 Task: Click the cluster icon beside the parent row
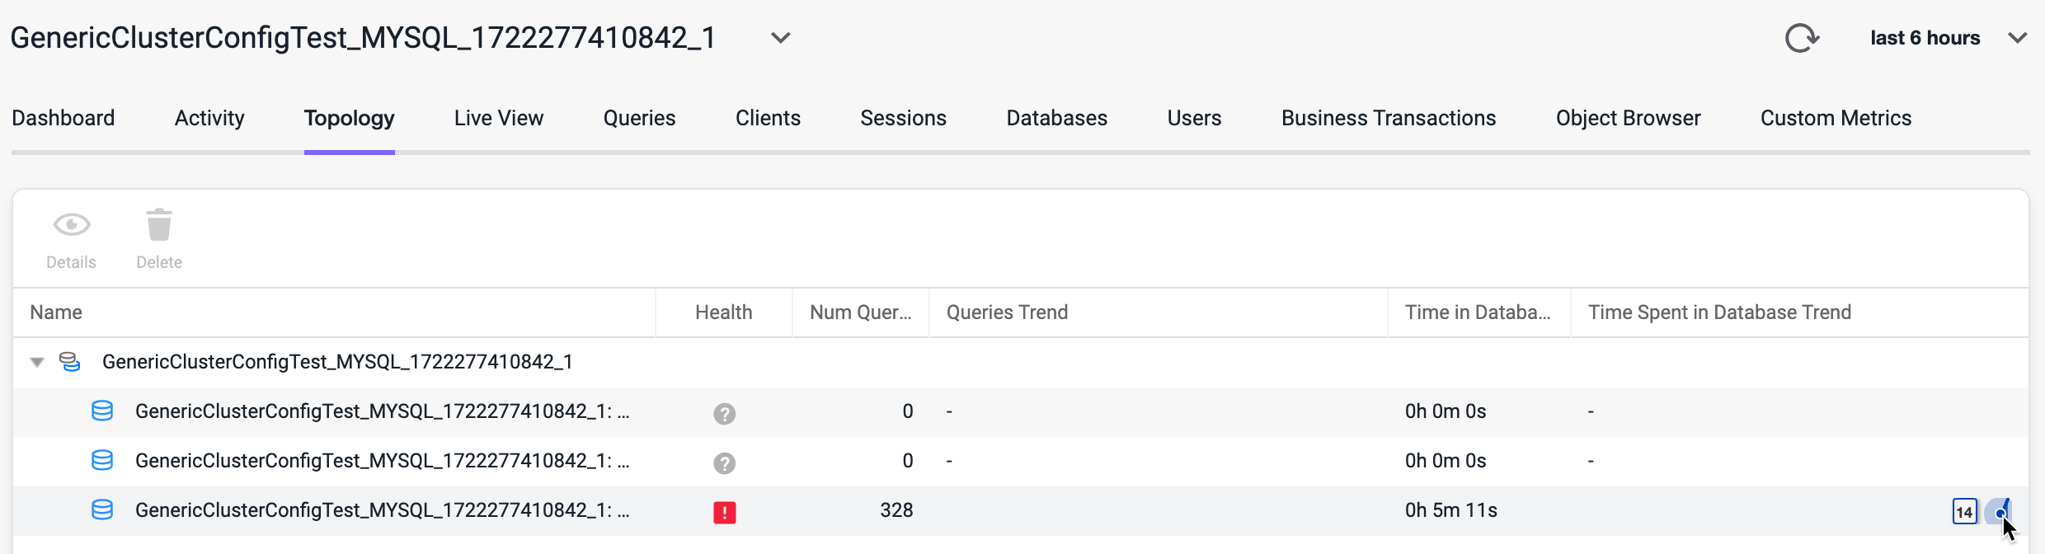(x=70, y=362)
